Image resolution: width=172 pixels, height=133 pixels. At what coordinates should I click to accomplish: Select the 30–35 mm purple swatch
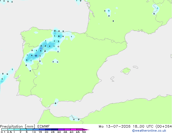tap(61, 129)
